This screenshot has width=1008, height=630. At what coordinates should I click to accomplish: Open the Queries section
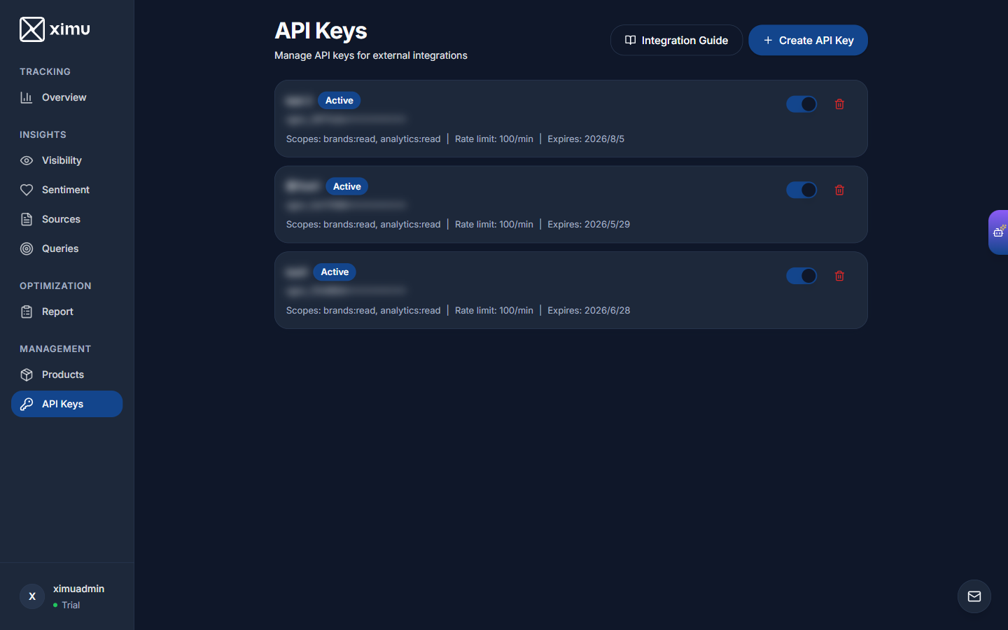click(x=66, y=248)
